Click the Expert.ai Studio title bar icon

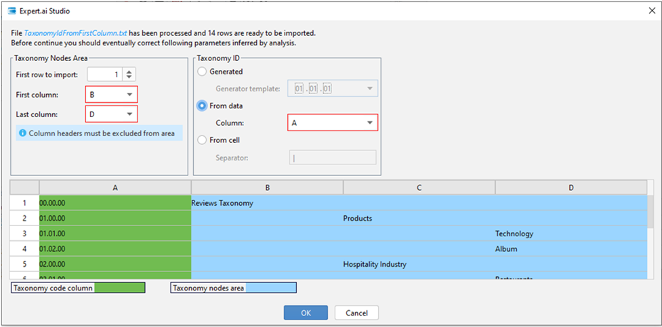pos(11,12)
